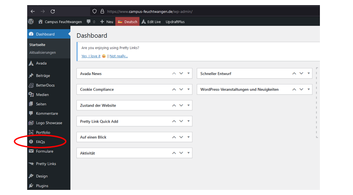Viewport: 353px width, 195px height.
Task: Toggle WordPress-Veranstaltungen und Neuigkeiten panel triangle
Action: [308, 89]
